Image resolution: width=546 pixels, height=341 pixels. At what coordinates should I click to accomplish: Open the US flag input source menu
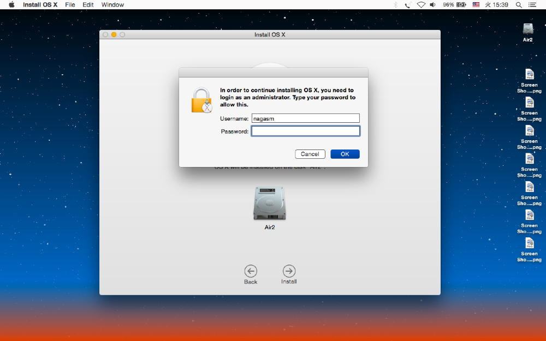[476, 4]
